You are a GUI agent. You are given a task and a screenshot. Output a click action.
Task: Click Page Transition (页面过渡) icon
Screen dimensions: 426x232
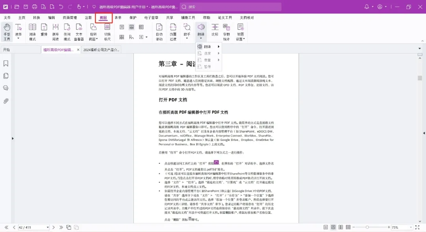coord(173,27)
